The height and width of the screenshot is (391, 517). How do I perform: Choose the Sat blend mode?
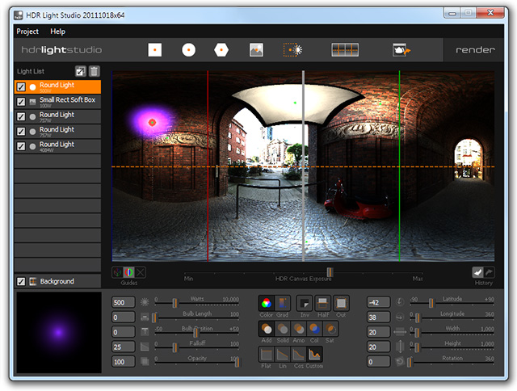[x=330, y=329]
